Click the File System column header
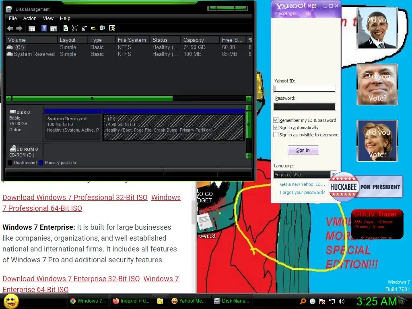This screenshot has height=309, width=412. pos(132,40)
